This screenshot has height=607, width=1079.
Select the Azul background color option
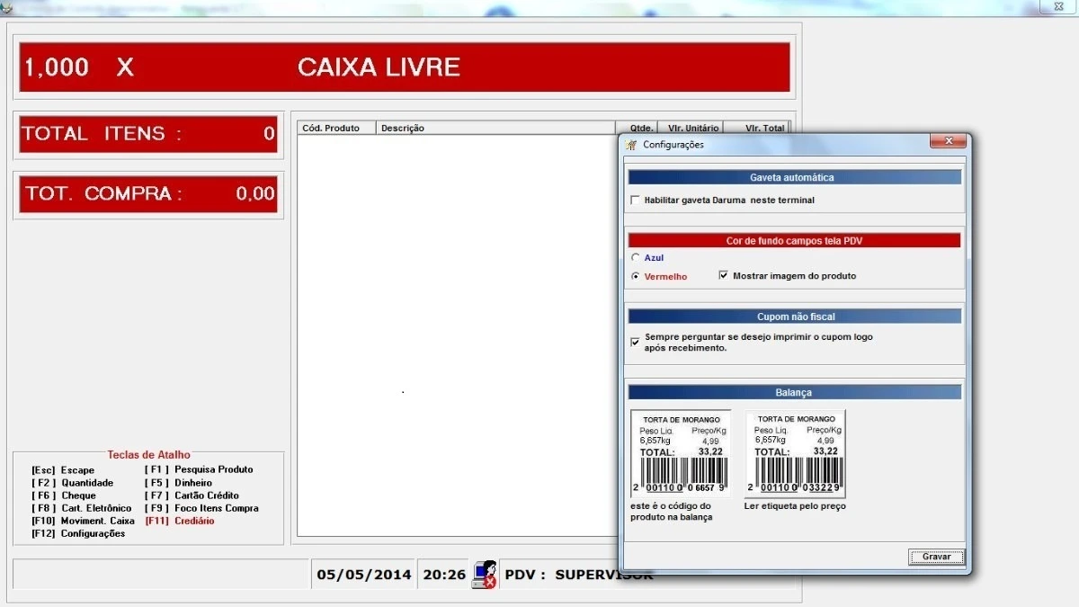tap(636, 258)
